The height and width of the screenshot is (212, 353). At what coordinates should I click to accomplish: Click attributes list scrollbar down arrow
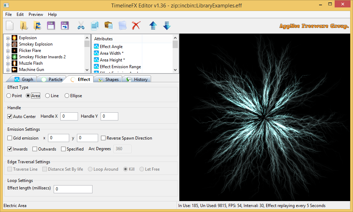click(x=175, y=70)
